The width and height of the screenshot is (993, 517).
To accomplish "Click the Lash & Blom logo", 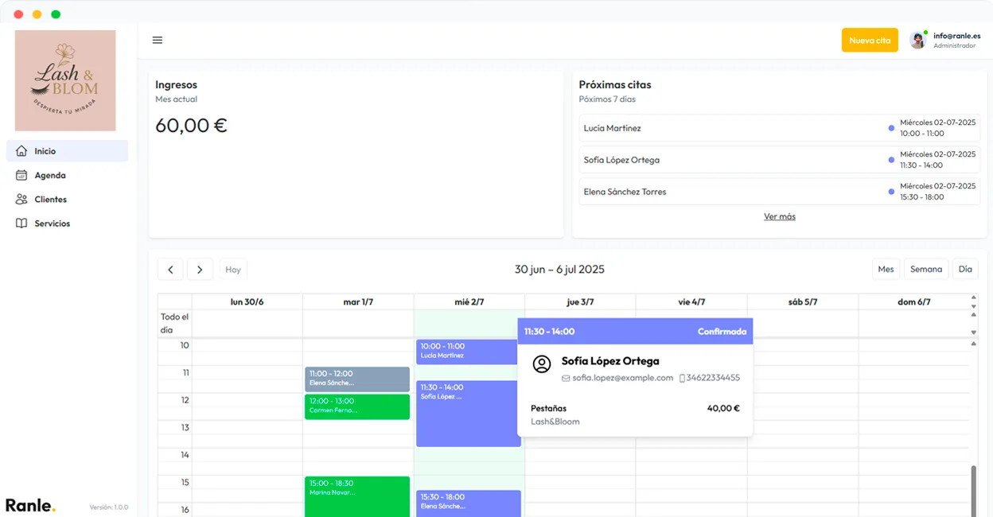I will 65,80.
